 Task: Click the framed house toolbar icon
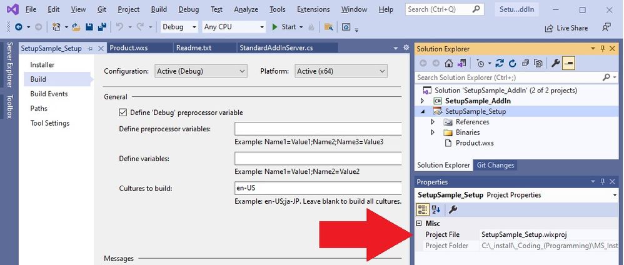[346, 27]
